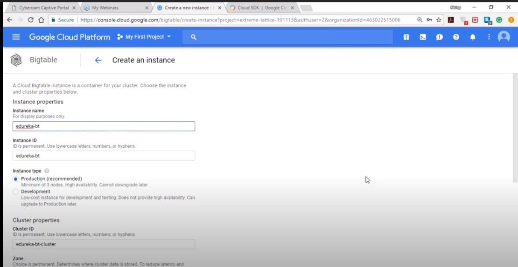The width and height of the screenshot is (518, 267).
Task: Select the Production (recommended) radio button
Action: coord(15,178)
